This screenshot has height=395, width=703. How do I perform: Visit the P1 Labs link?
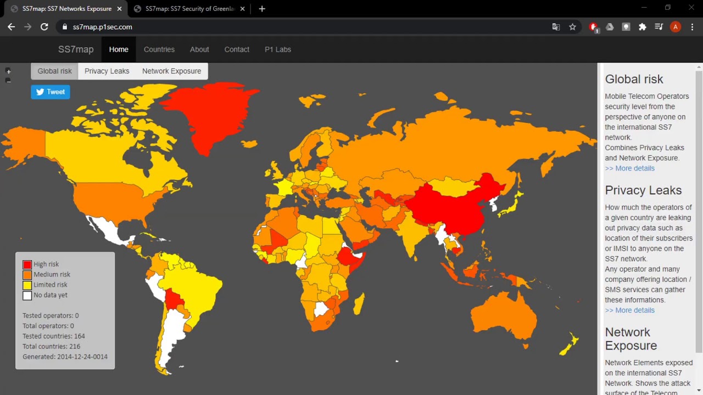click(278, 49)
